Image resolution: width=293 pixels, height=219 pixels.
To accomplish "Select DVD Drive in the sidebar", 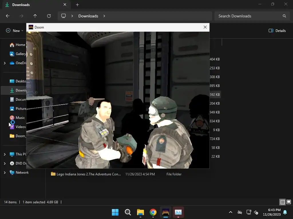I will (x=18, y=163).
